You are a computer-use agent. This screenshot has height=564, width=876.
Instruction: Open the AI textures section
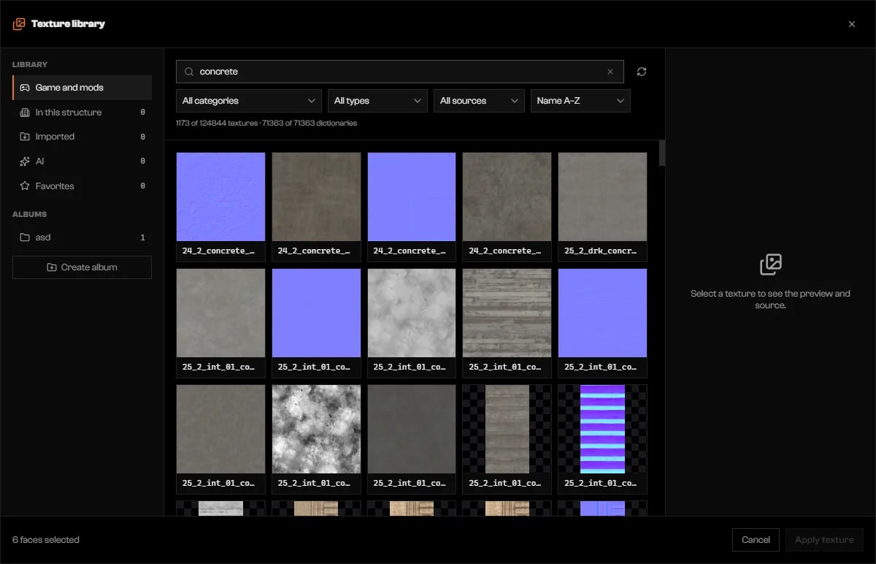pos(82,161)
